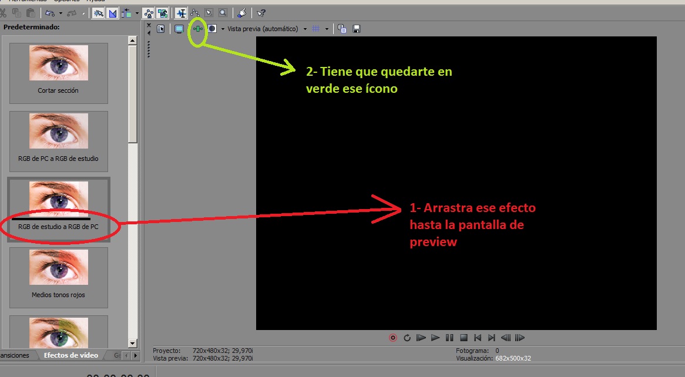The height and width of the screenshot is (377, 685).
Task: Select the Normal edit tool
Action: [181, 13]
